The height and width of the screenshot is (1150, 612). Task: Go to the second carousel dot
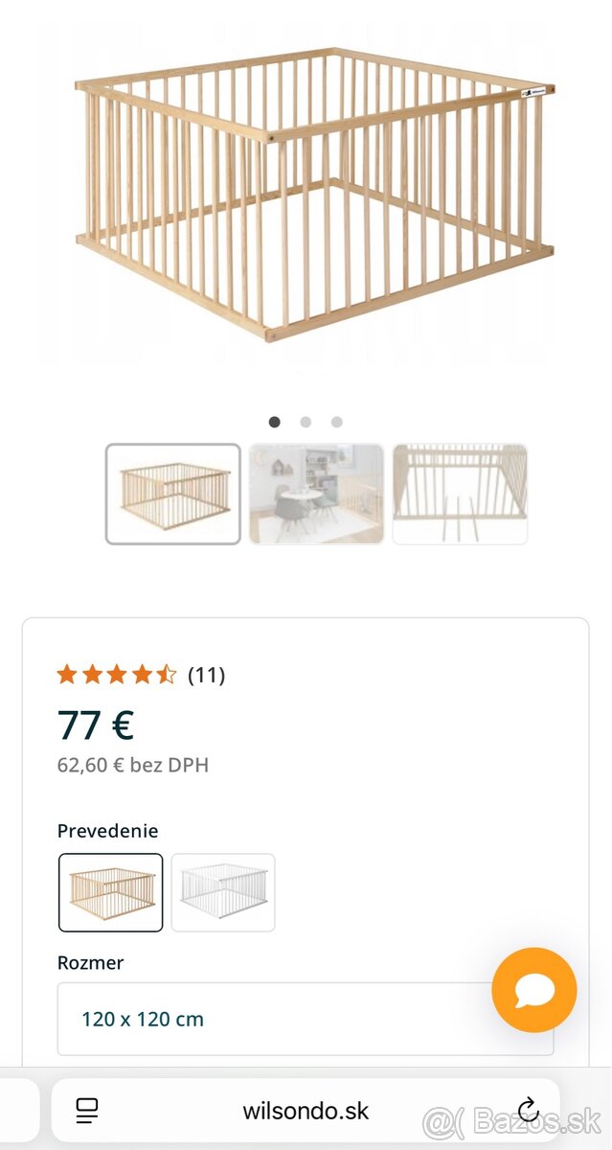coord(306,422)
